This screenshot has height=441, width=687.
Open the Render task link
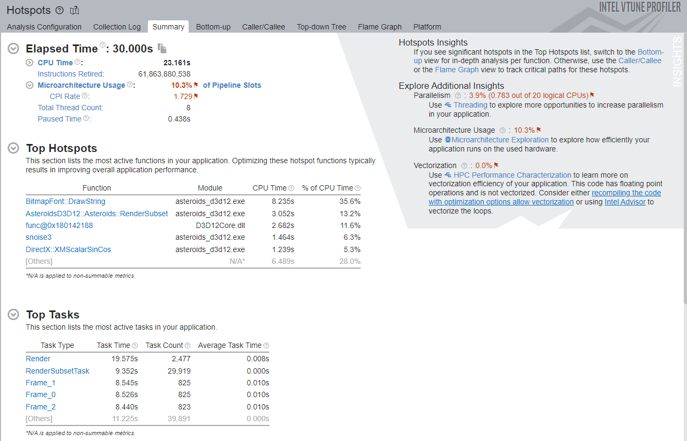pyautogui.click(x=38, y=359)
